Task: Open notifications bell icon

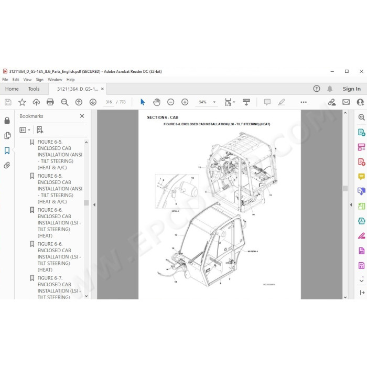Action: pos(330,89)
